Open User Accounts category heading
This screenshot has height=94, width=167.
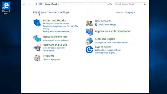103,21
